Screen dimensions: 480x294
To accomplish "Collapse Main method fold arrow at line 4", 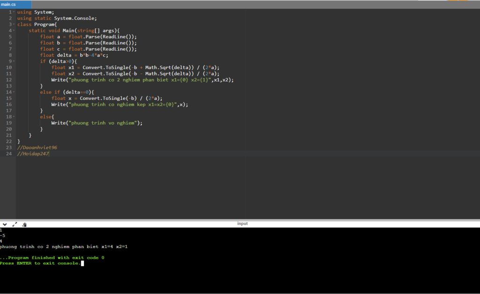I will (14, 30).
